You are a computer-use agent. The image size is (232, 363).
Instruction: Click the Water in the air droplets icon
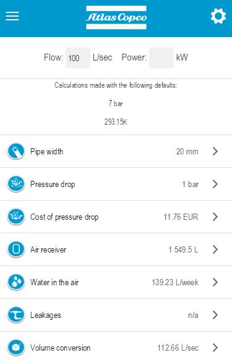pyautogui.click(x=16, y=282)
